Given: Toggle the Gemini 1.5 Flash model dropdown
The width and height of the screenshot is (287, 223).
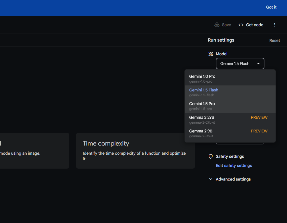Looking at the screenshot, I should pos(240,64).
